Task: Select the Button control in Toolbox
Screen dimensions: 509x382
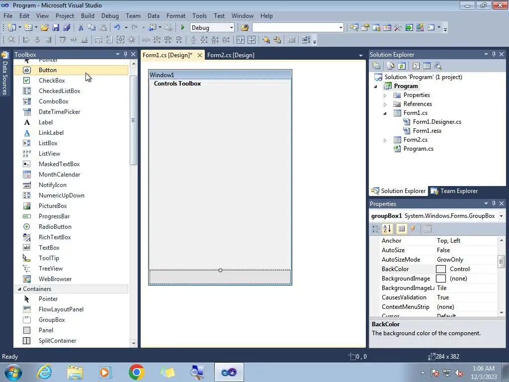Action: pyautogui.click(x=72, y=70)
